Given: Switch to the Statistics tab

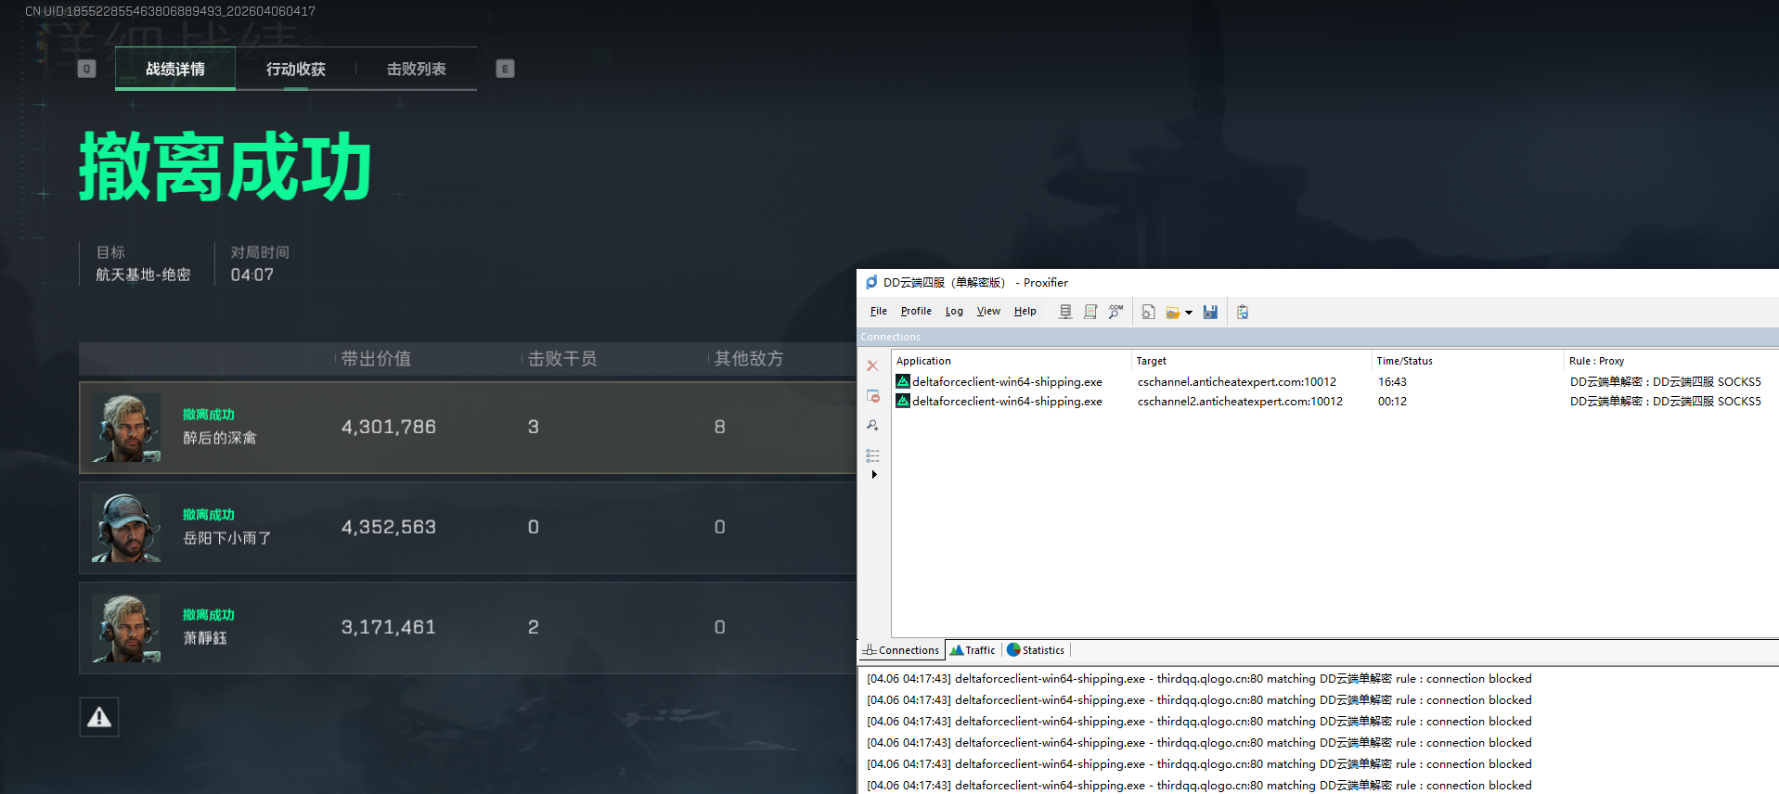Looking at the screenshot, I should [1036, 650].
